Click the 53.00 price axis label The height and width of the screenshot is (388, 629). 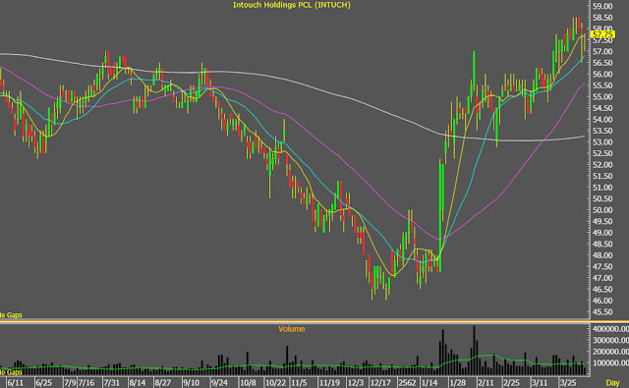click(602, 142)
